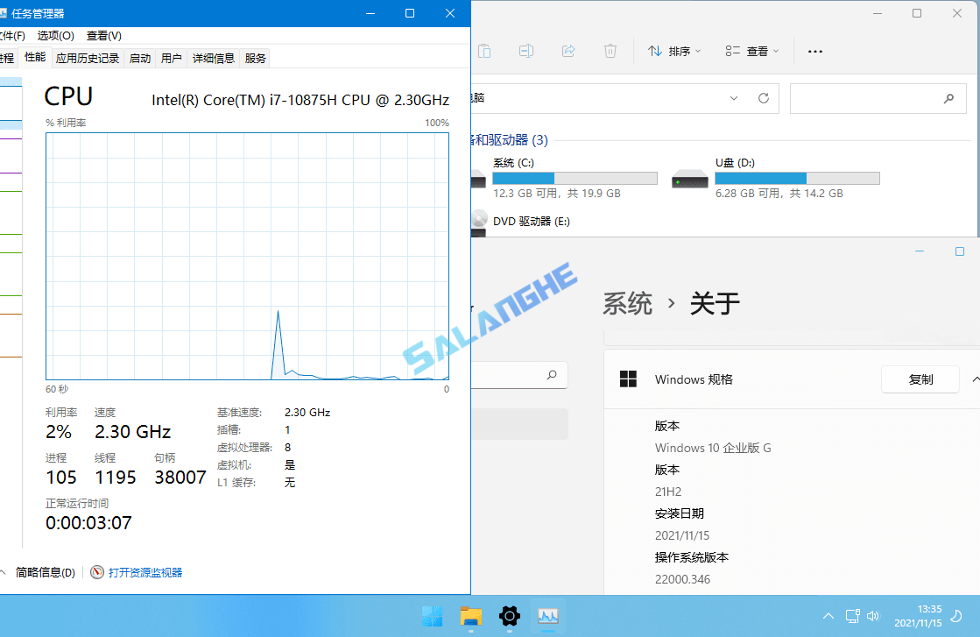The height and width of the screenshot is (637, 980).
Task: Switch to the 用户 tab
Action: tap(172, 58)
